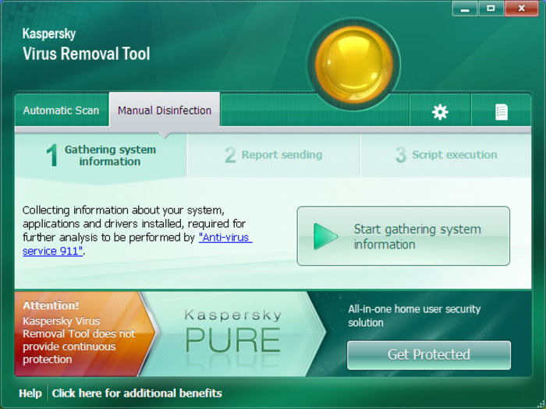Maximize the Kaspersky window
The width and height of the screenshot is (546, 409).
[x=491, y=9]
